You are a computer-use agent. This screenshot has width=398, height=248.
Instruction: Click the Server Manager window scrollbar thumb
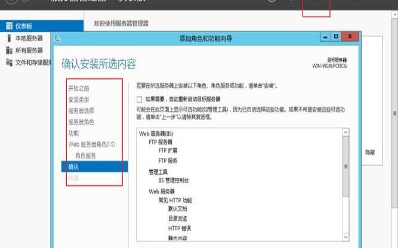(x=394, y=113)
